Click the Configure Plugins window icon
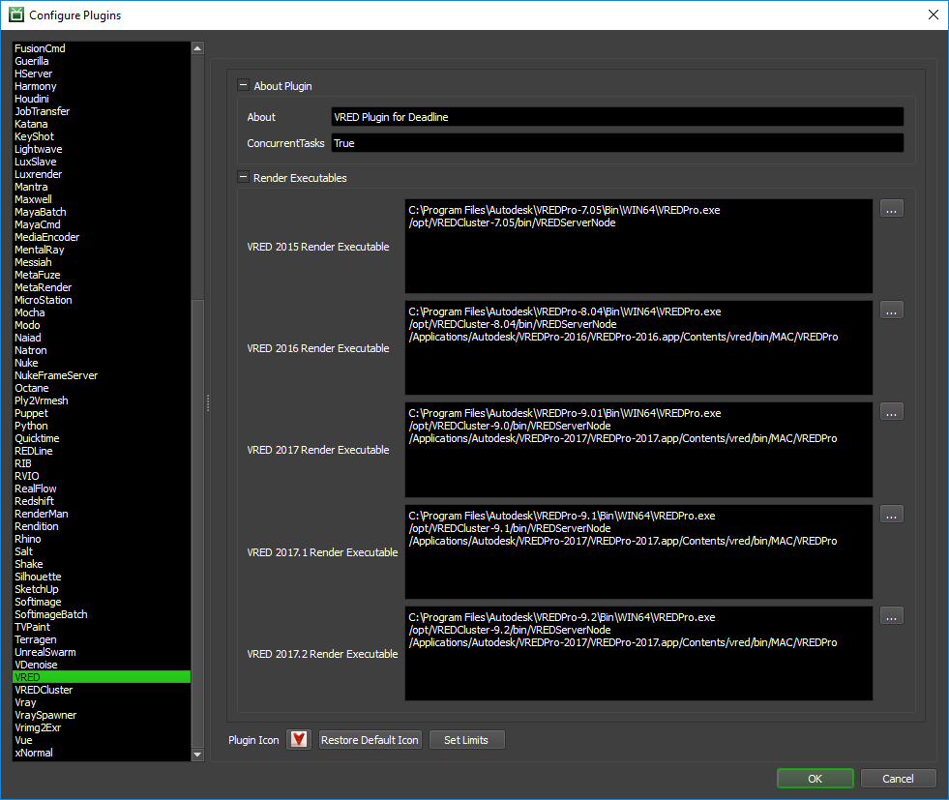The width and height of the screenshot is (949, 800). coord(16,15)
